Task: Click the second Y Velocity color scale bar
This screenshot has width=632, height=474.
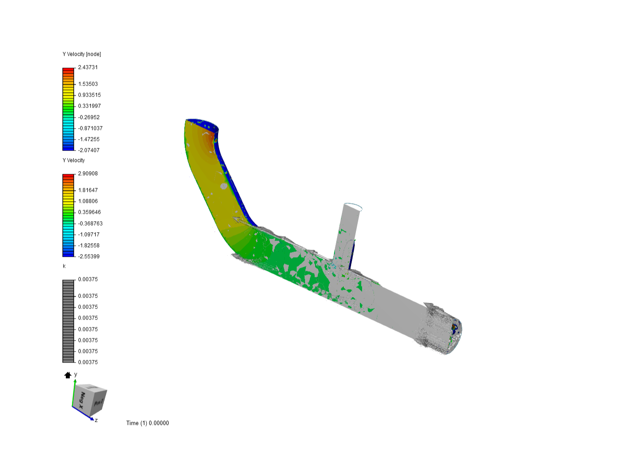Action: tap(68, 215)
